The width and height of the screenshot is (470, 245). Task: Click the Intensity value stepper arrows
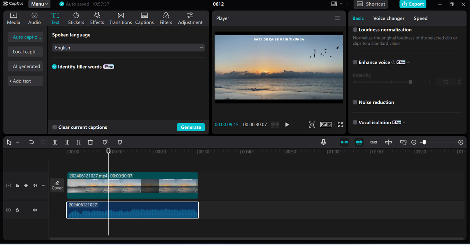tap(459, 82)
